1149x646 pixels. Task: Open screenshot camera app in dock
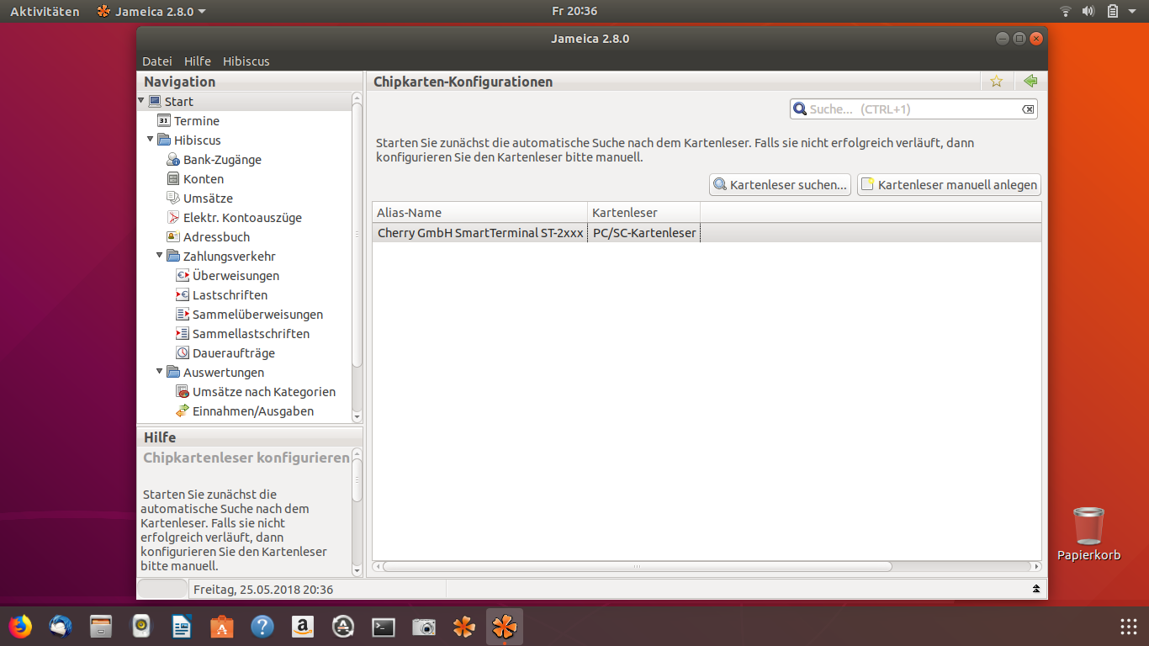(x=424, y=627)
